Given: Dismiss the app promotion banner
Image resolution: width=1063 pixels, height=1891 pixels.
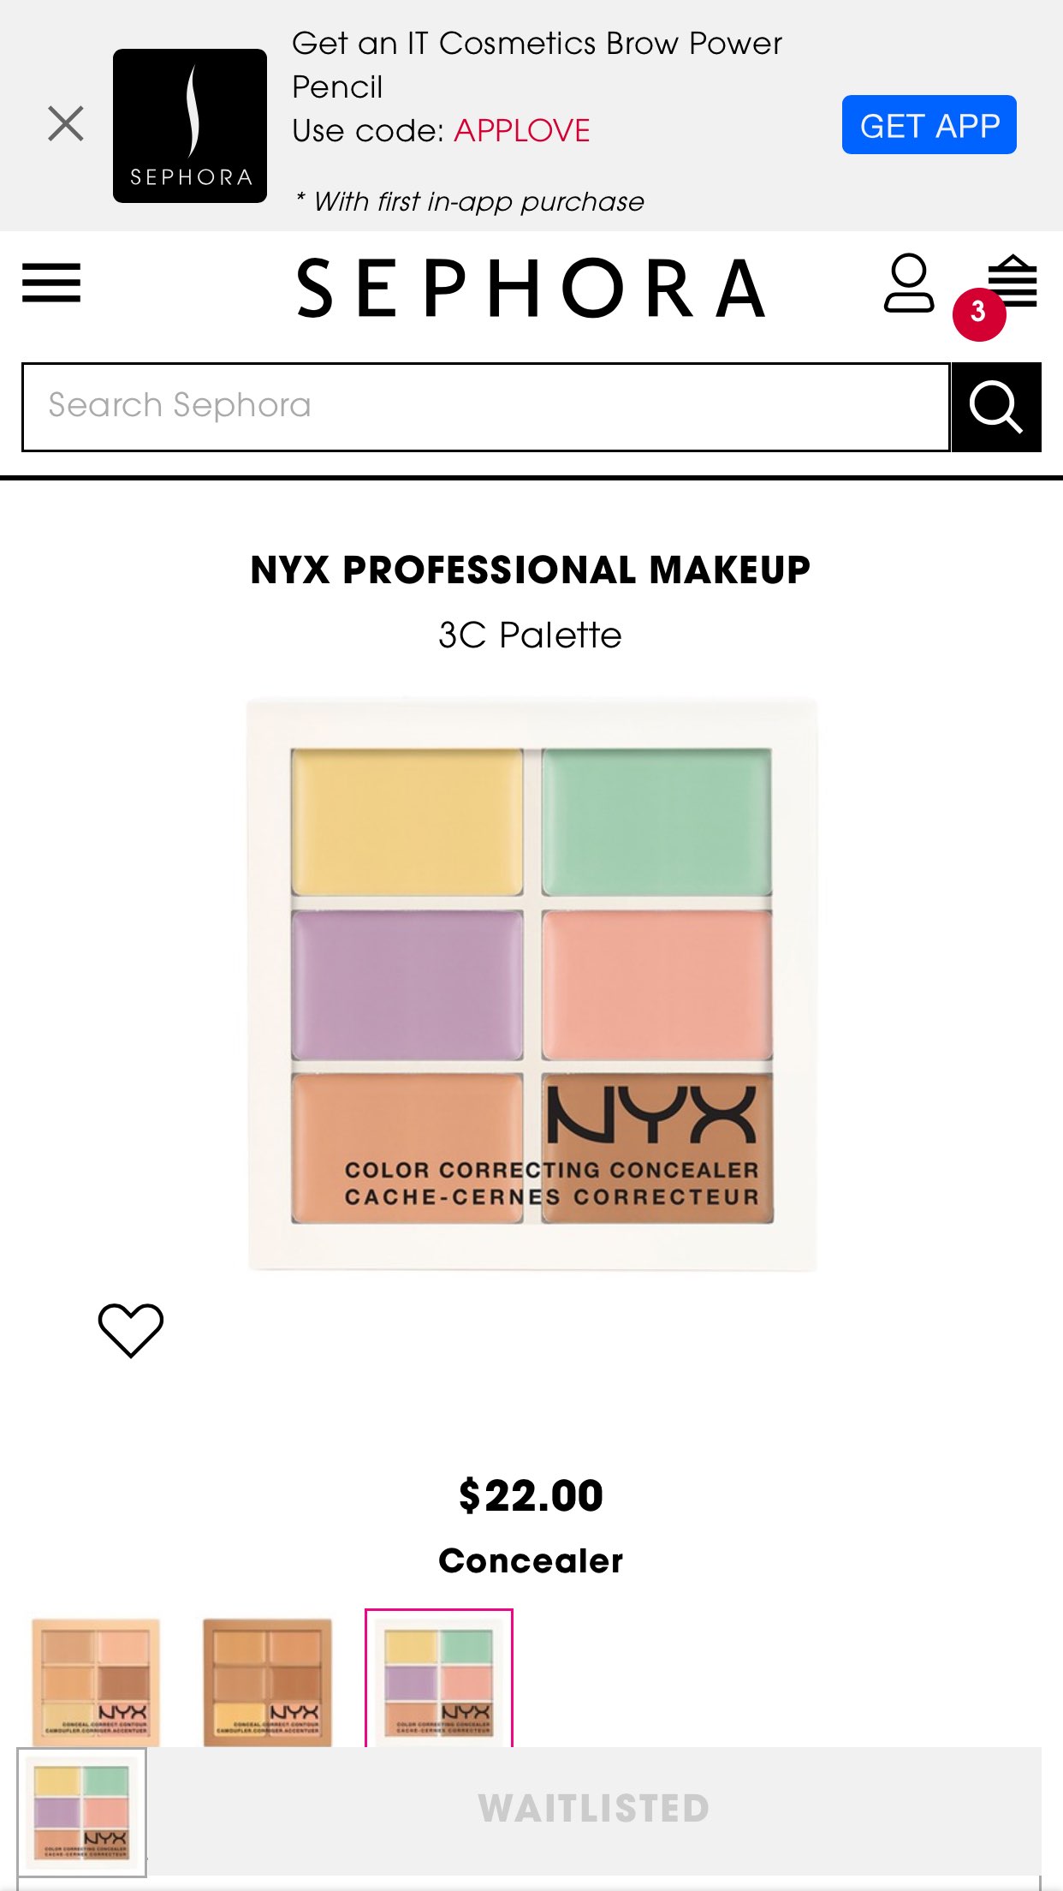Looking at the screenshot, I should pos(66,123).
